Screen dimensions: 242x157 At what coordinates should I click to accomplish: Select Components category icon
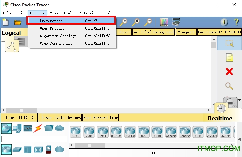pyautogui.click(x=28, y=128)
